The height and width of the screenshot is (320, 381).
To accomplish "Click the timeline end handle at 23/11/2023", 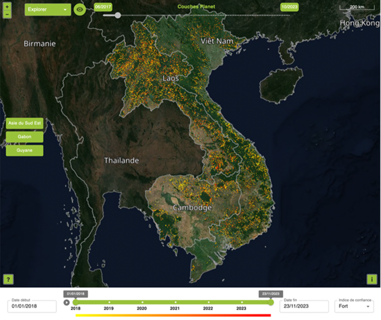I will coord(271,302).
